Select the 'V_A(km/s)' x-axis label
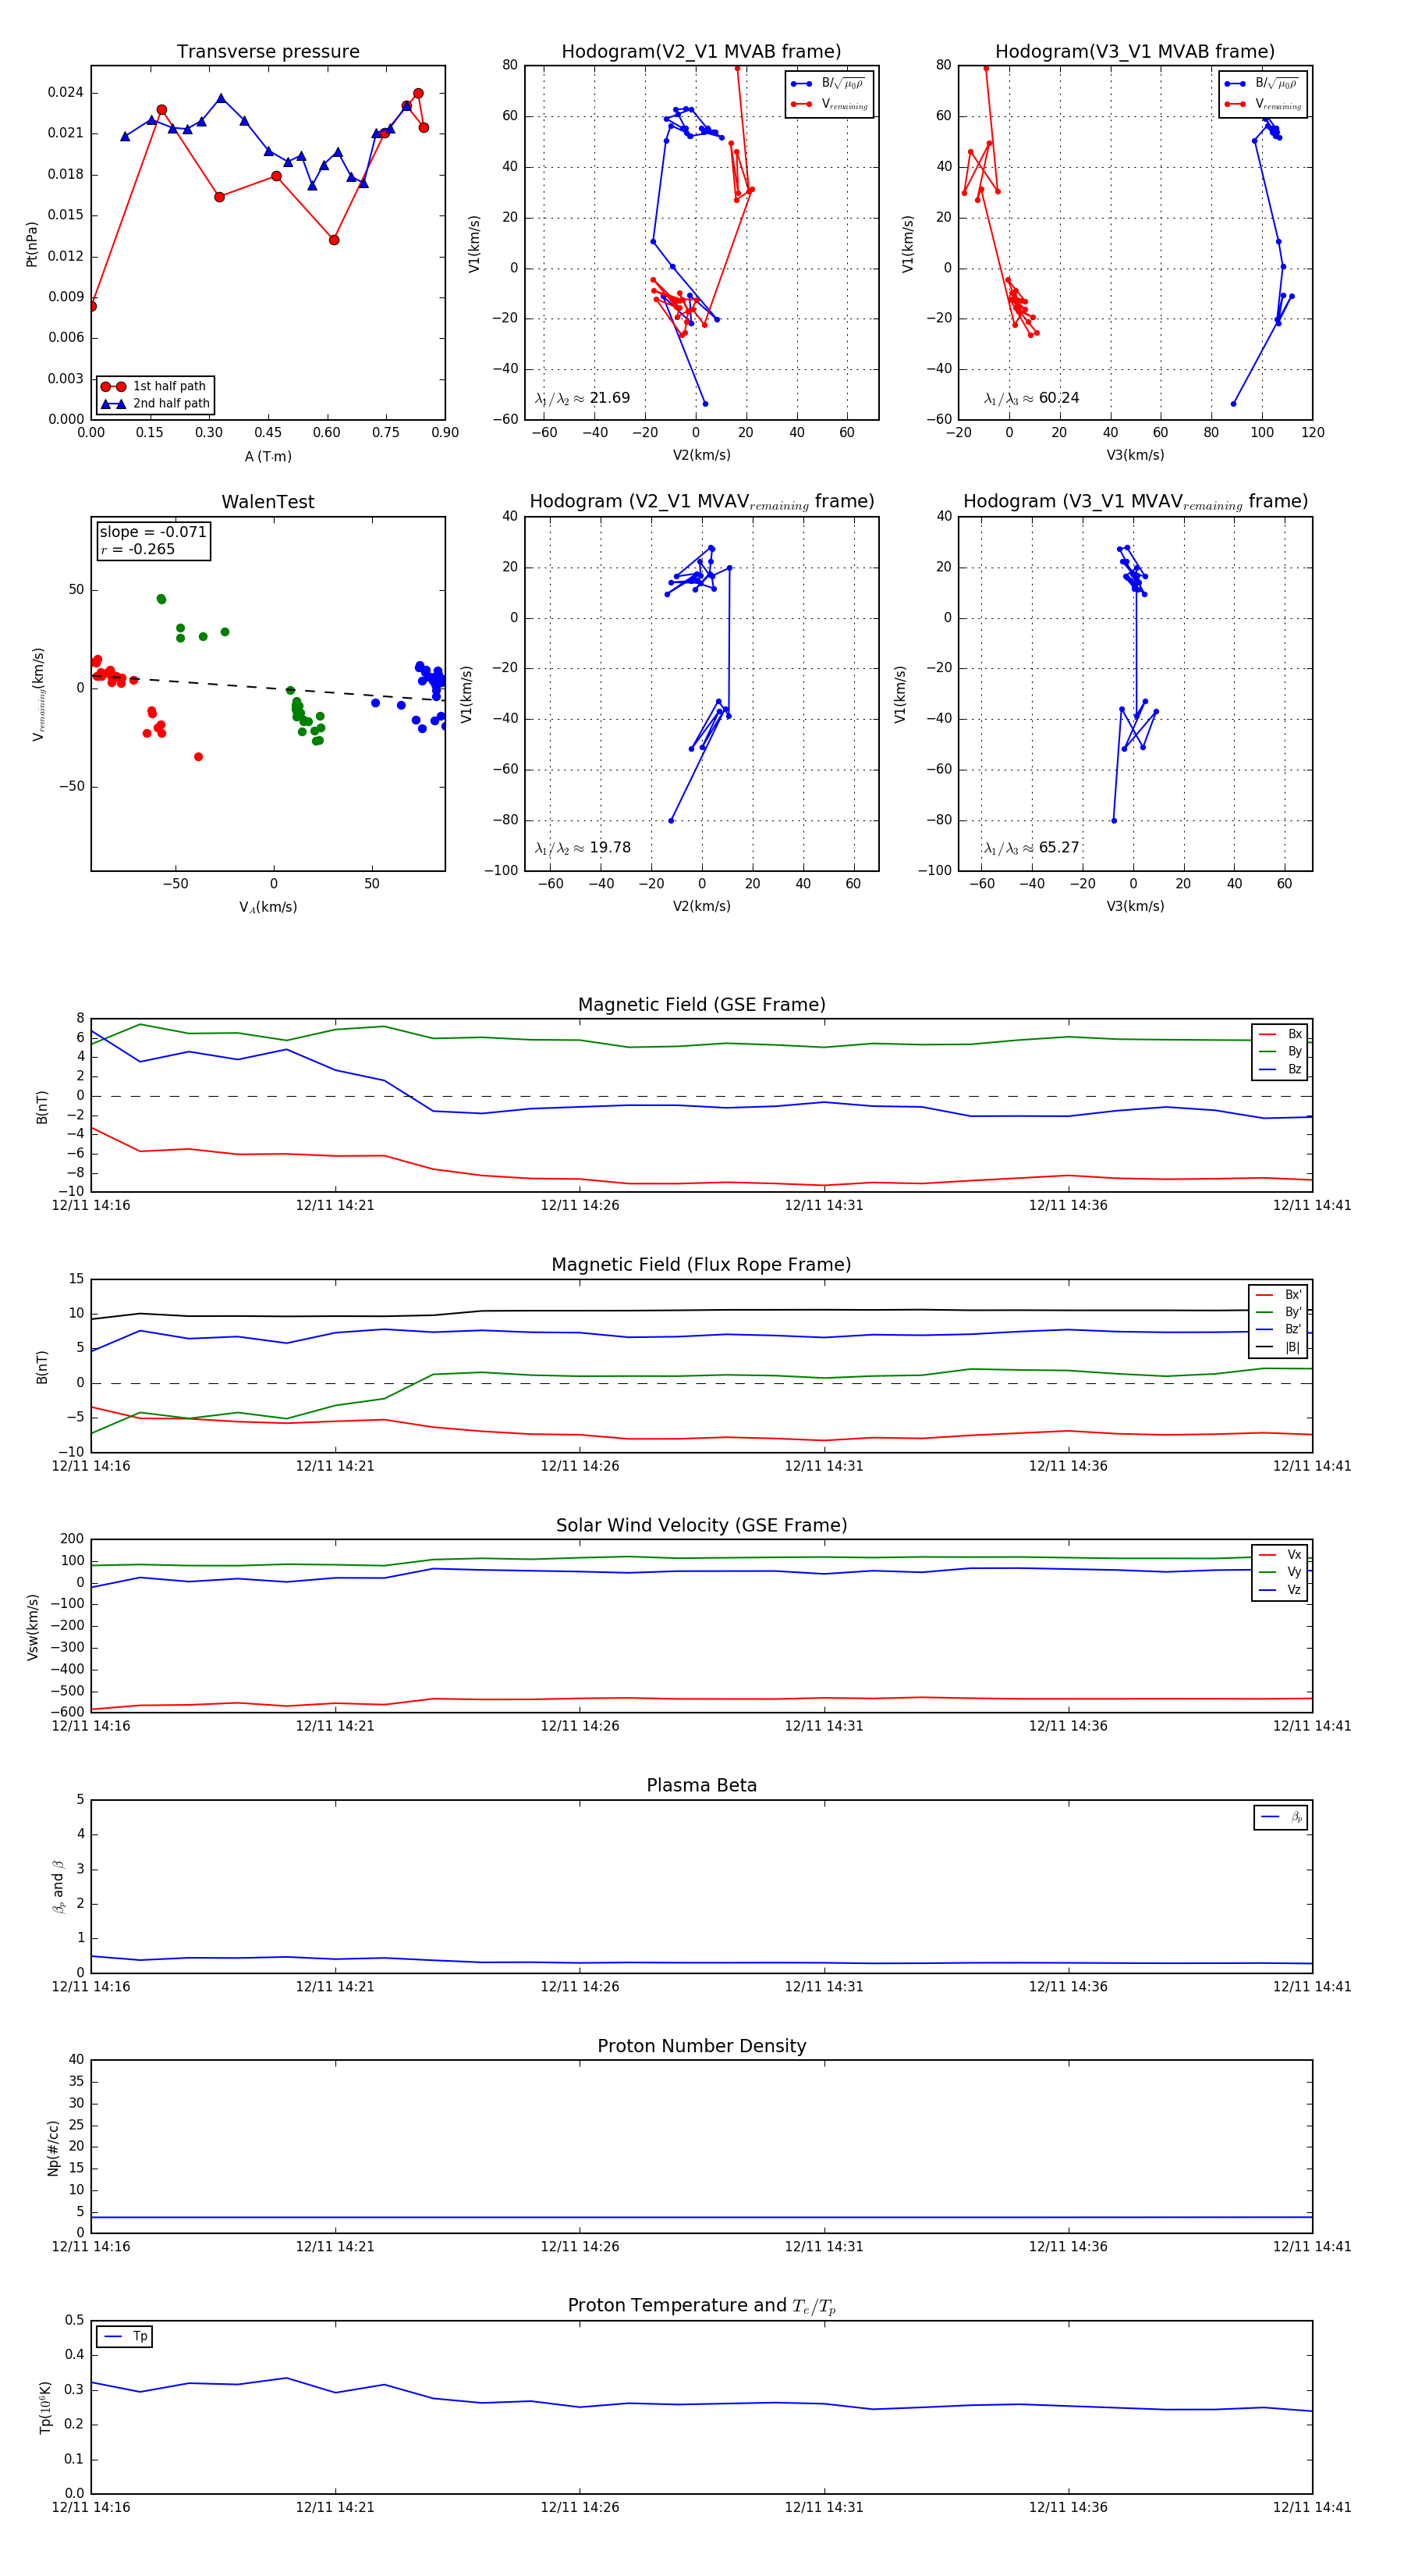Image resolution: width=1404 pixels, height=2576 pixels. [x=268, y=908]
